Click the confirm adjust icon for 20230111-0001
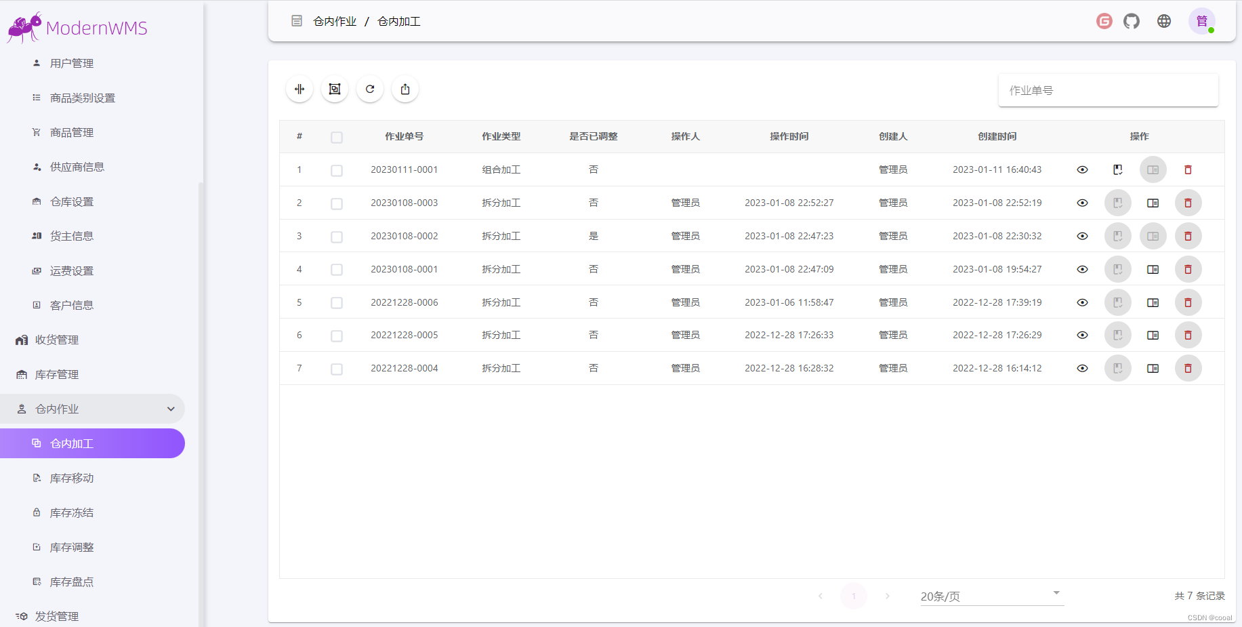 tap(1118, 169)
